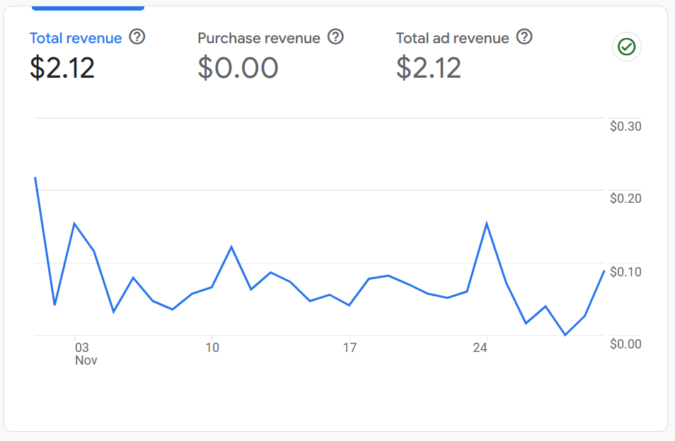Click the $0.10 y-axis label

point(625,271)
